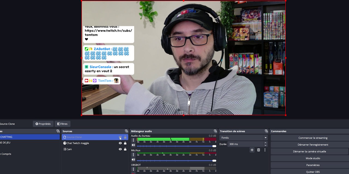Image resolution: width=349 pixels, height=174 pixels.
Task: Mute the Mic/Aux speaker icon
Action: coord(133,160)
